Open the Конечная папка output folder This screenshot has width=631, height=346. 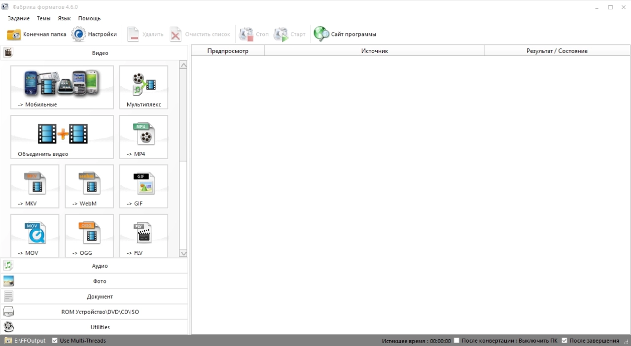(36, 35)
